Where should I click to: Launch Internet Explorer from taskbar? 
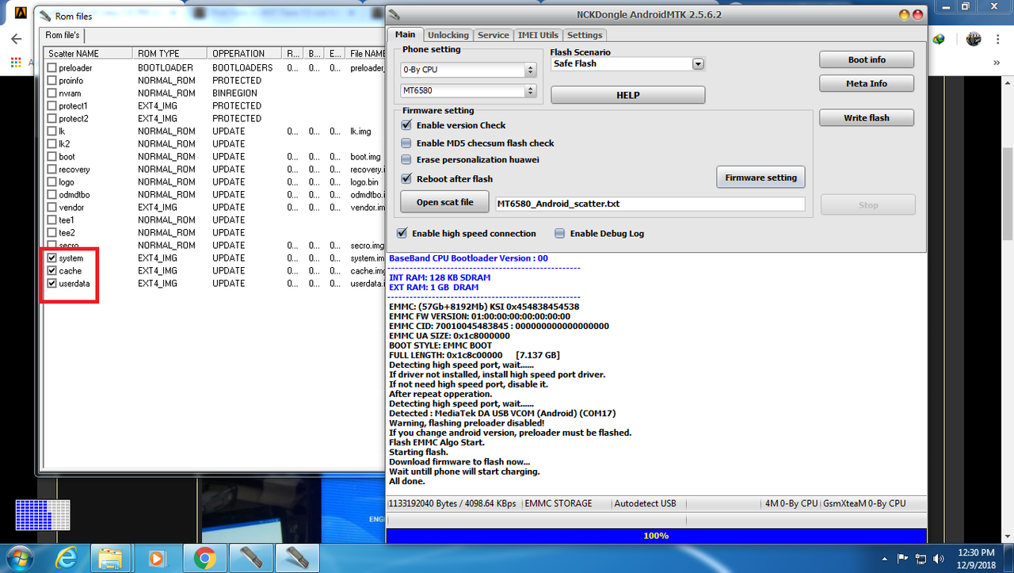pos(67,559)
